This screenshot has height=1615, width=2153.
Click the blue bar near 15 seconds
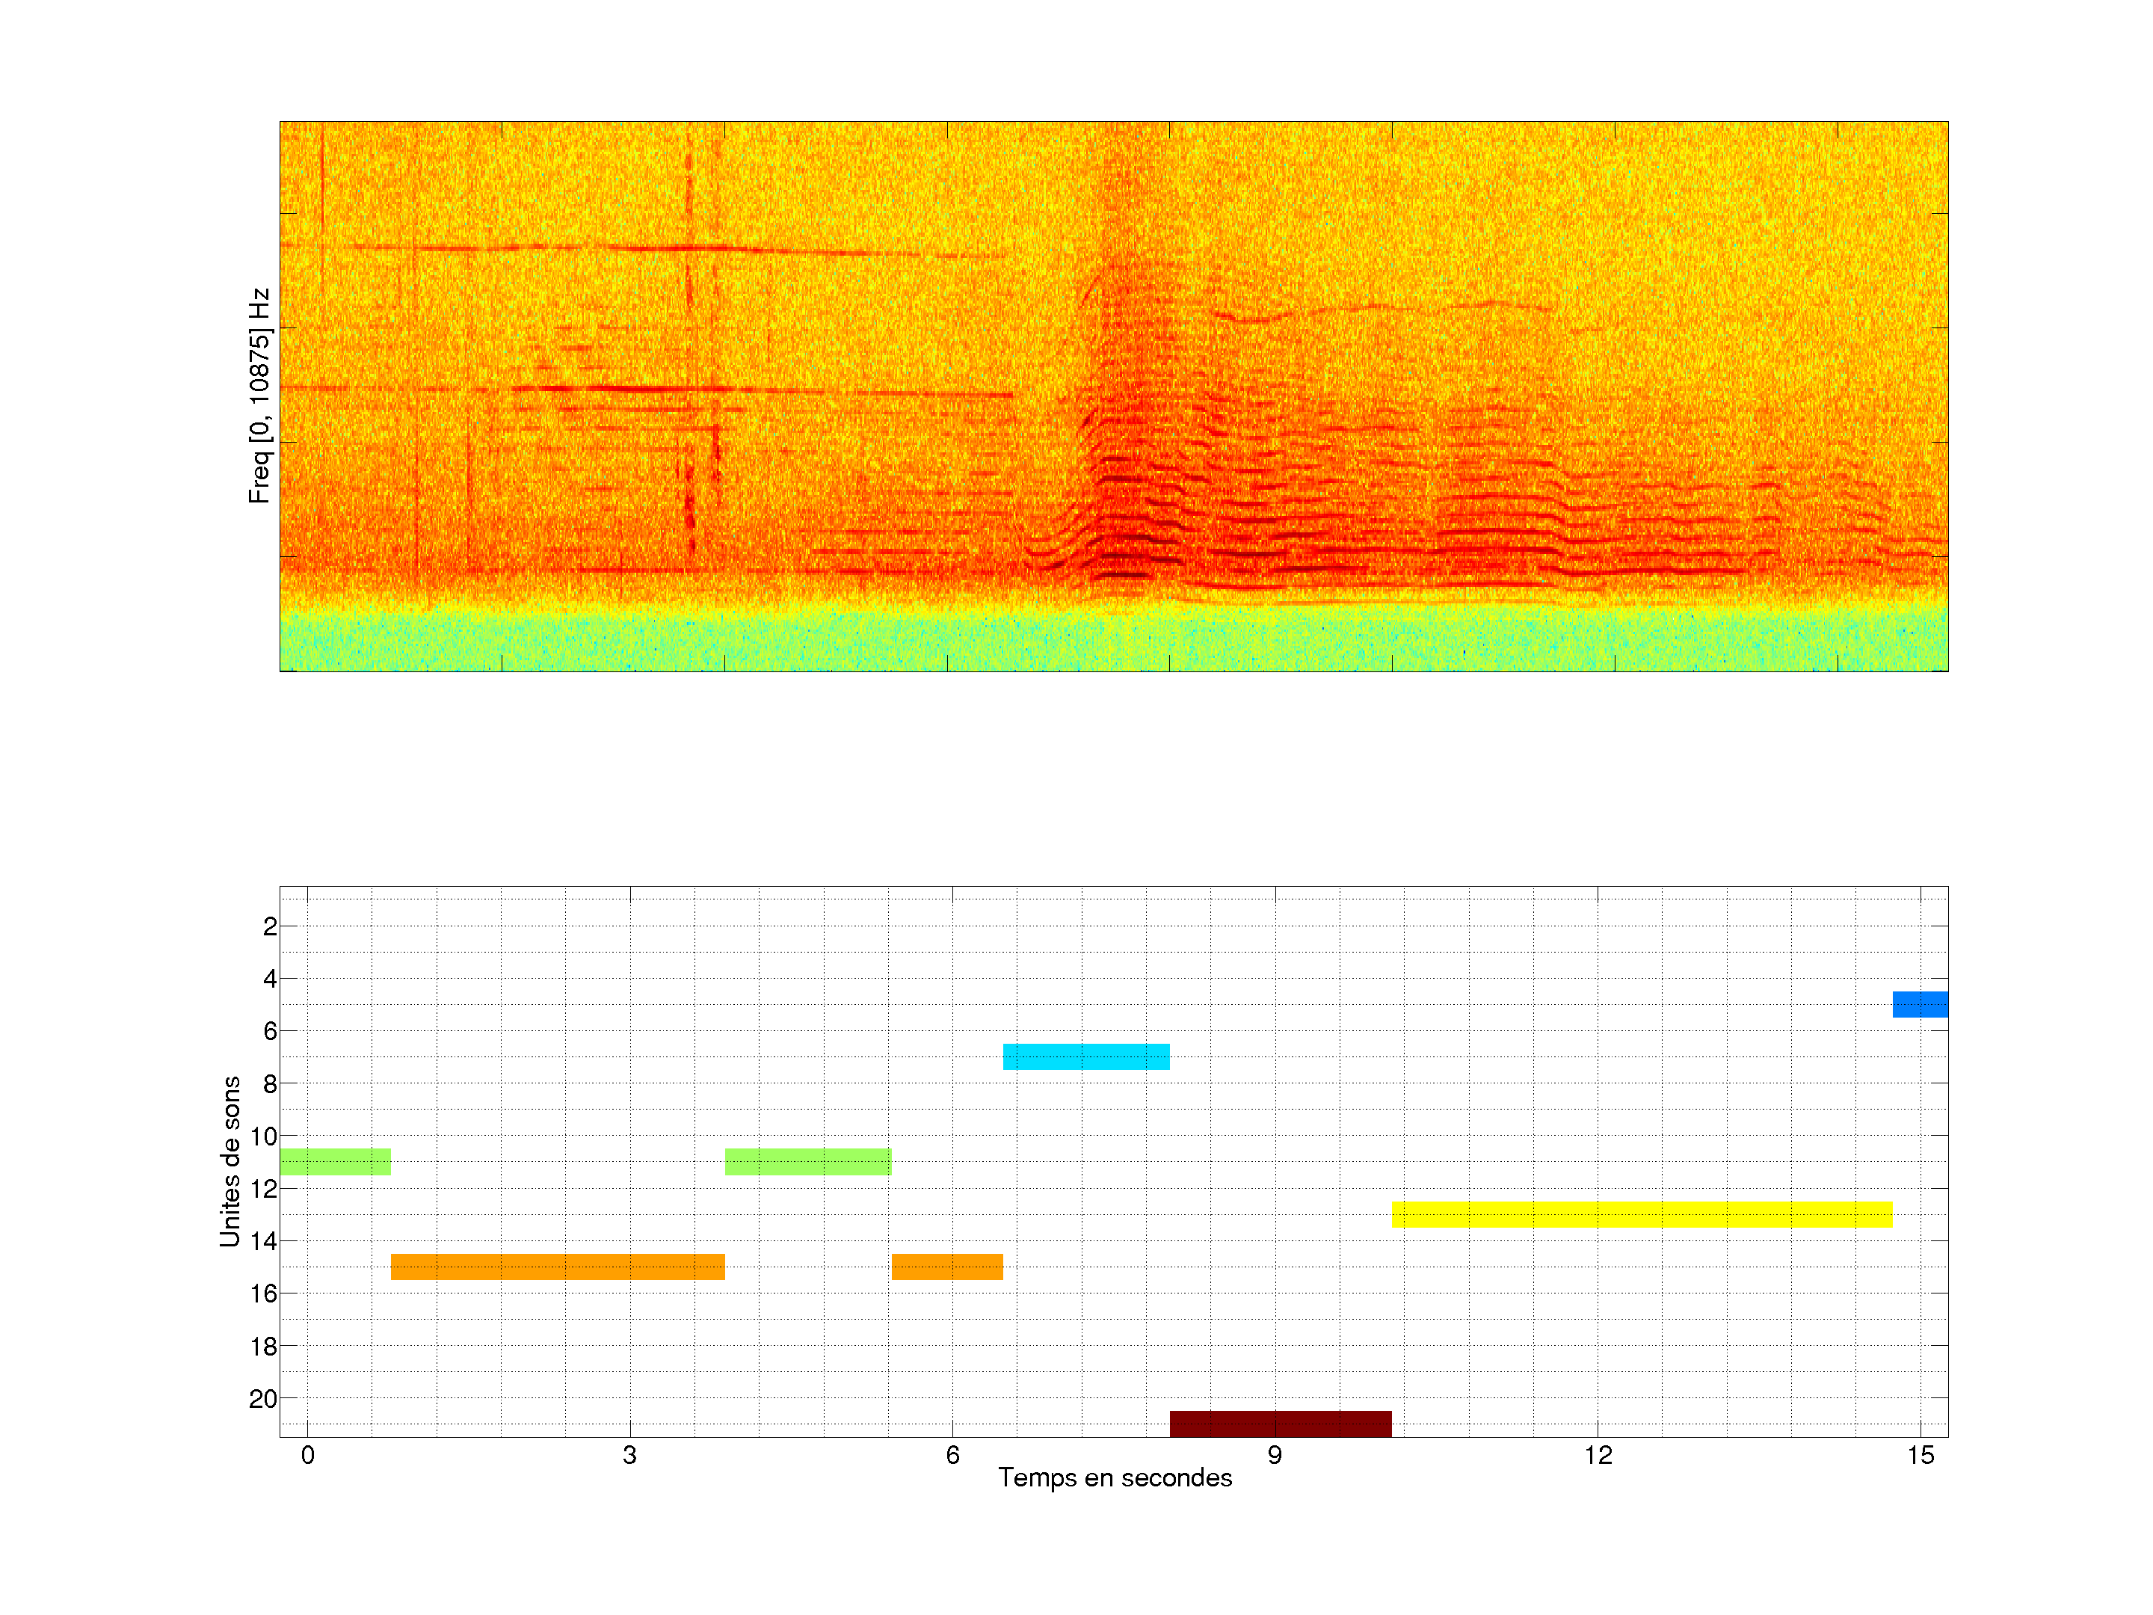pyautogui.click(x=1920, y=1003)
